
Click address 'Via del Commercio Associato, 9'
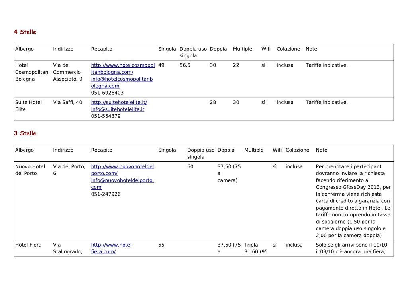click(68, 72)
